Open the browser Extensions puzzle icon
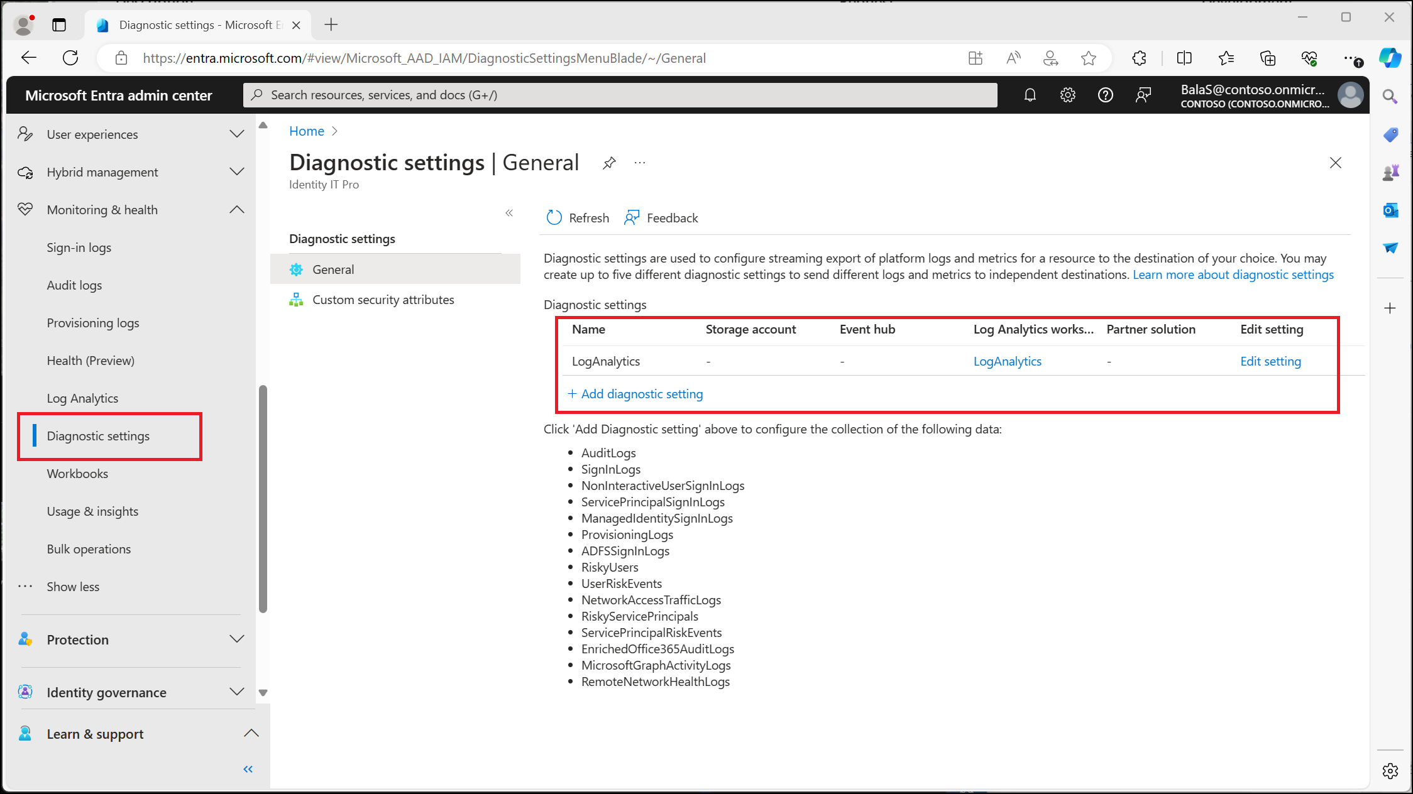Image resolution: width=1413 pixels, height=794 pixels. tap(1139, 58)
